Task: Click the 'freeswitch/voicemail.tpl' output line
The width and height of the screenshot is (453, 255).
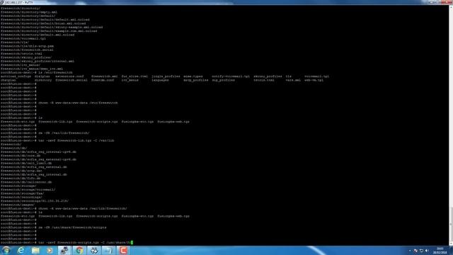Action: click(x=23, y=38)
